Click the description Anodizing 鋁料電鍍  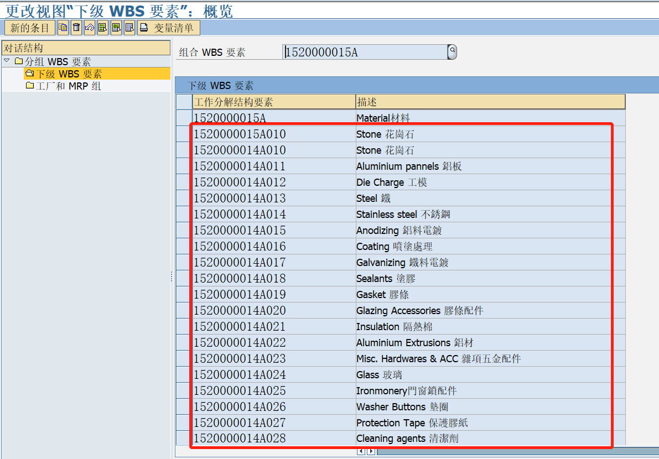click(399, 230)
